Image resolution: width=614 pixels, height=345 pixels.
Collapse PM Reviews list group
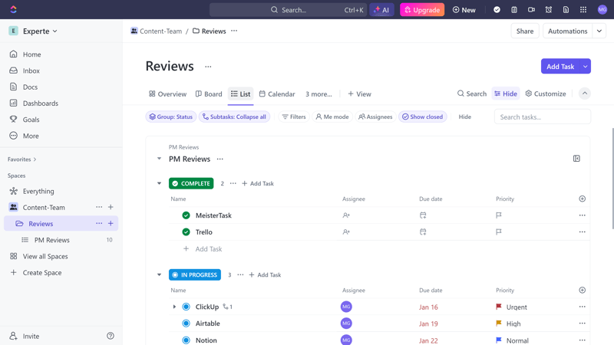coord(159,159)
